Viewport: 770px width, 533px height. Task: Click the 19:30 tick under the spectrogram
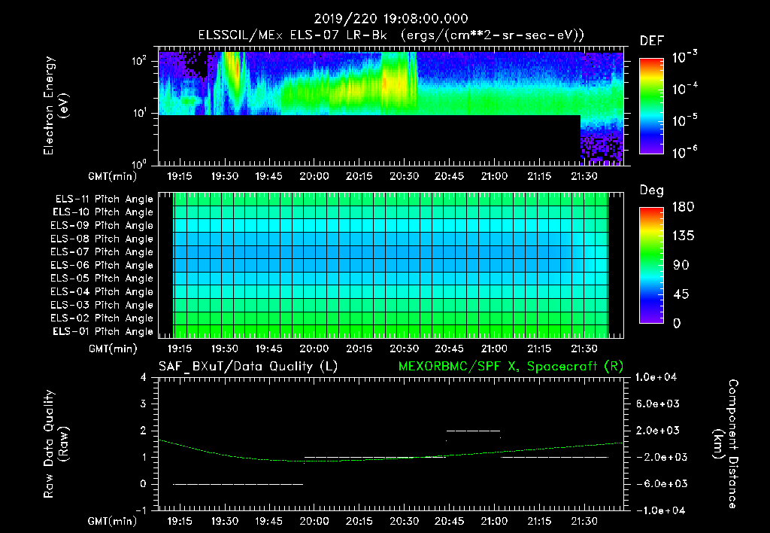pyautogui.click(x=224, y=176)
